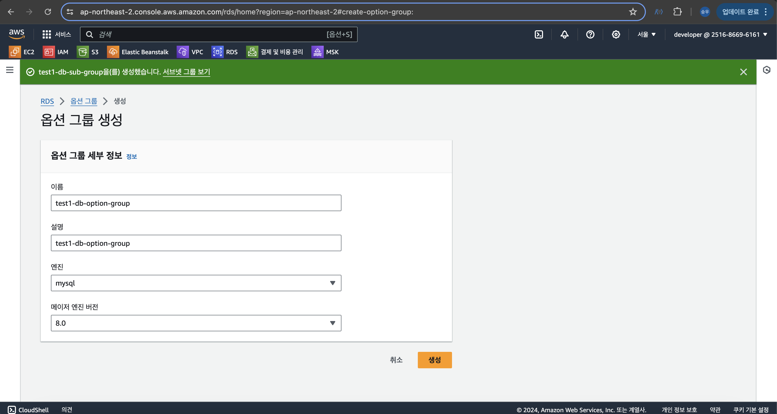Open the CloudShell terminal icon in header

[539, 34]
